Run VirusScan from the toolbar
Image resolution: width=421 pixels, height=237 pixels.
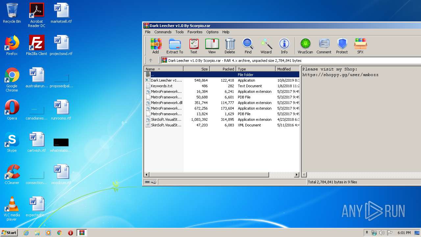click(x=305, y=46)
